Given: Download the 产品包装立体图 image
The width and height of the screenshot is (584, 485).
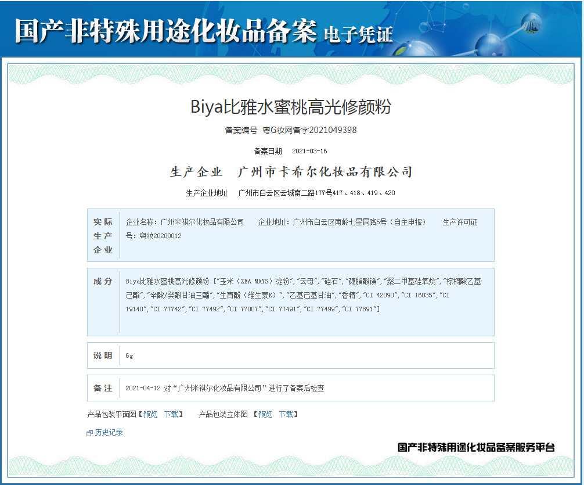Looking at the screenshot, I should click(286, 414).
